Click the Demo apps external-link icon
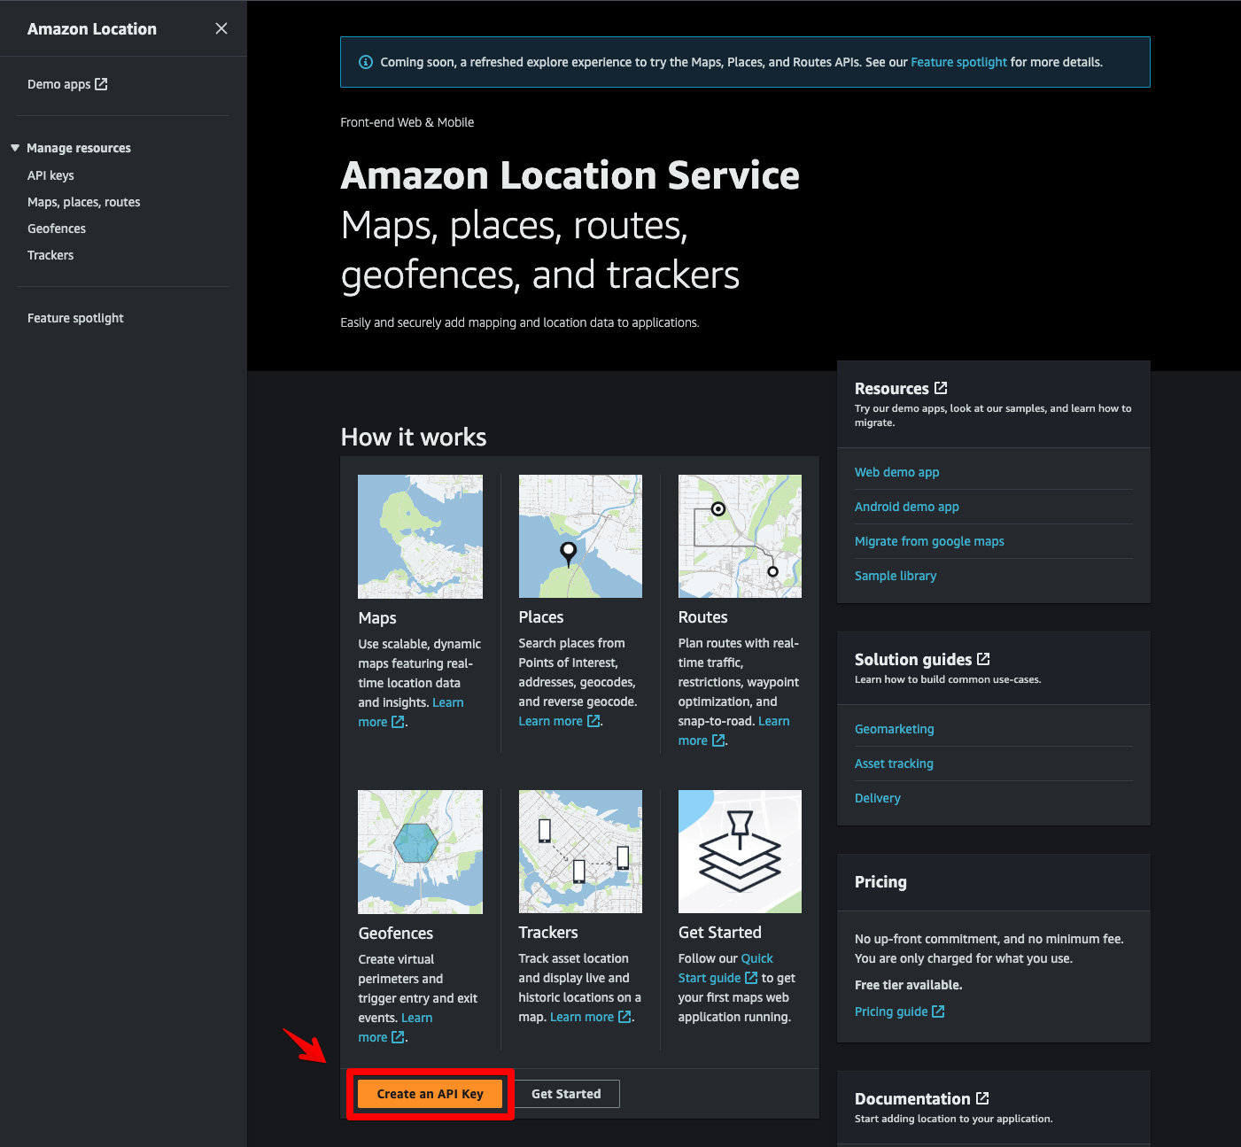Screen dimensions: 1241x1147 click(x=101, y=84)
